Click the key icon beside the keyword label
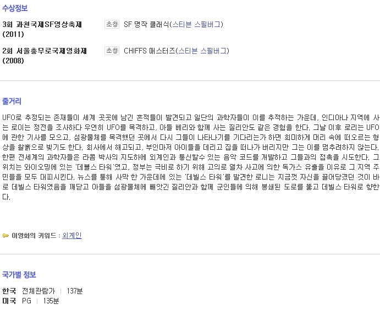This screenshot has width=380, height=315. (x=5, y=235)
